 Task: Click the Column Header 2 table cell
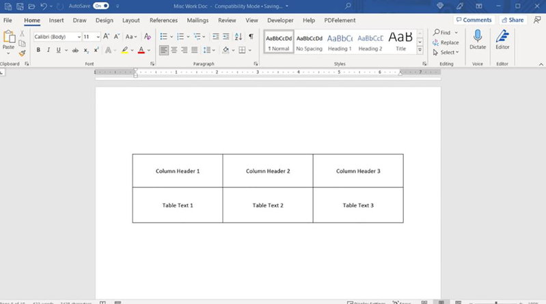[268, 171]
